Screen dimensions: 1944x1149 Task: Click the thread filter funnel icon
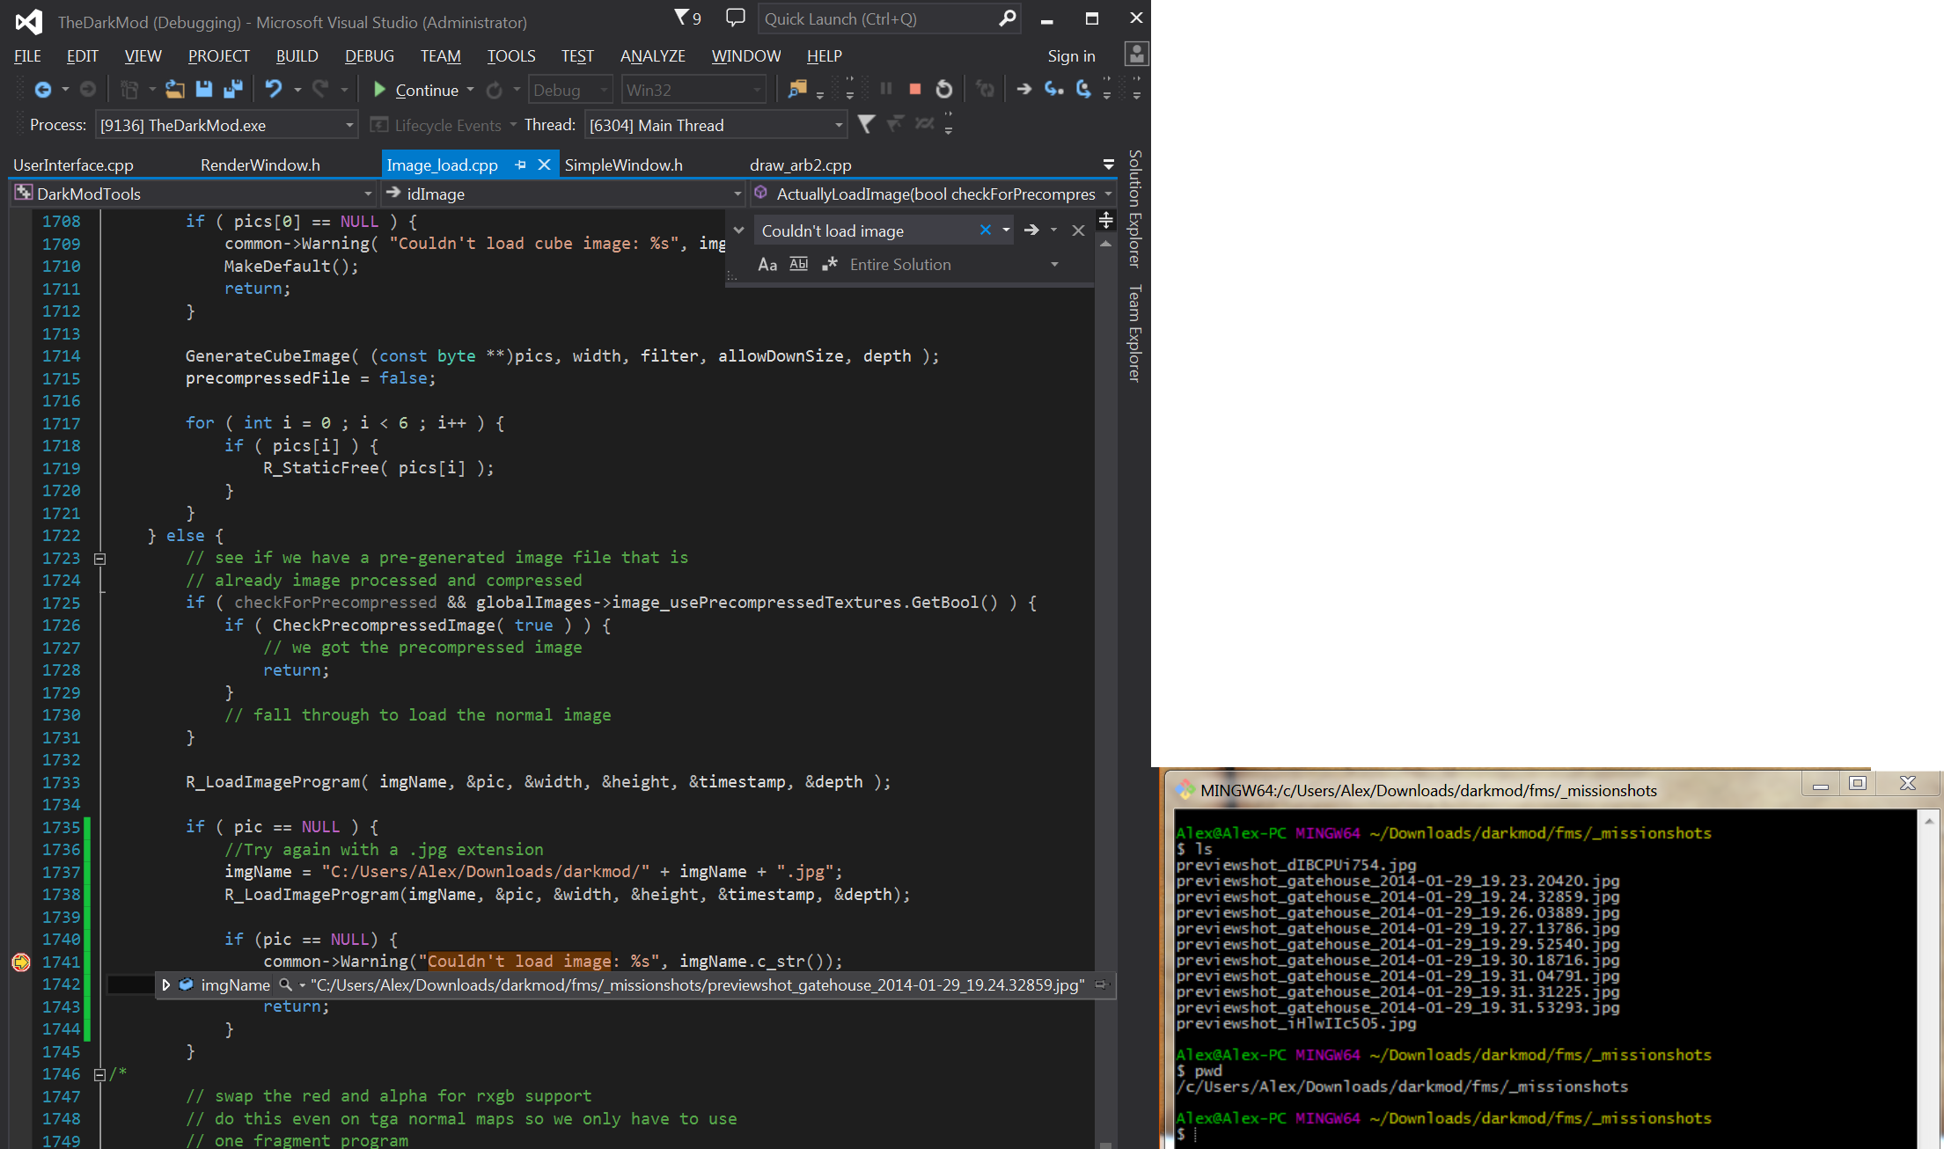866,124
